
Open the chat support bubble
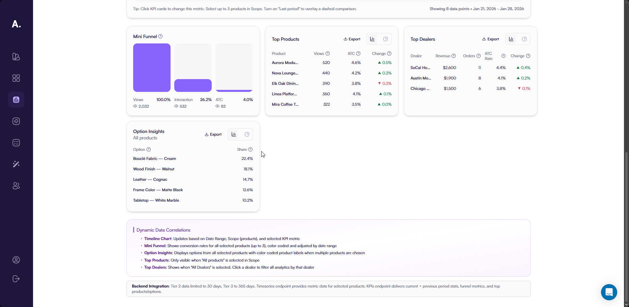click(x=609, y=292)
